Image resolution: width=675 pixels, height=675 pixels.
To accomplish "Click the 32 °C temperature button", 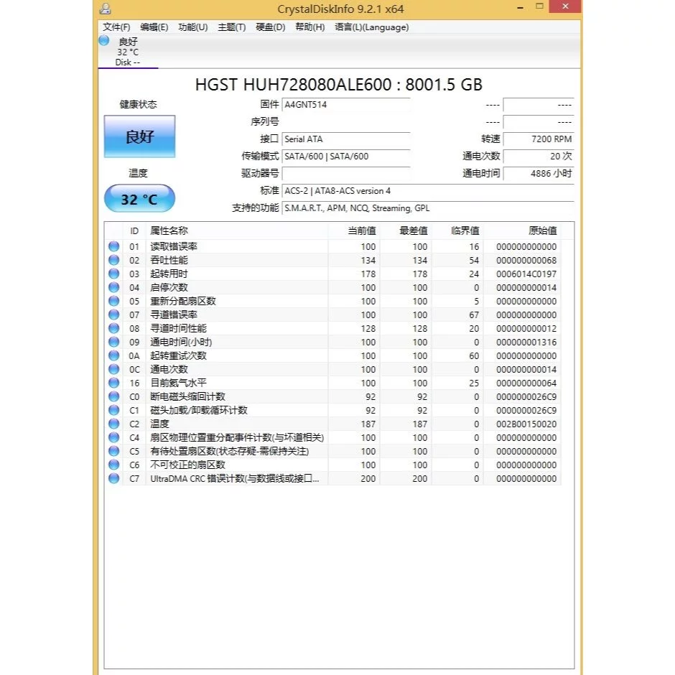I will click(139, 199).
